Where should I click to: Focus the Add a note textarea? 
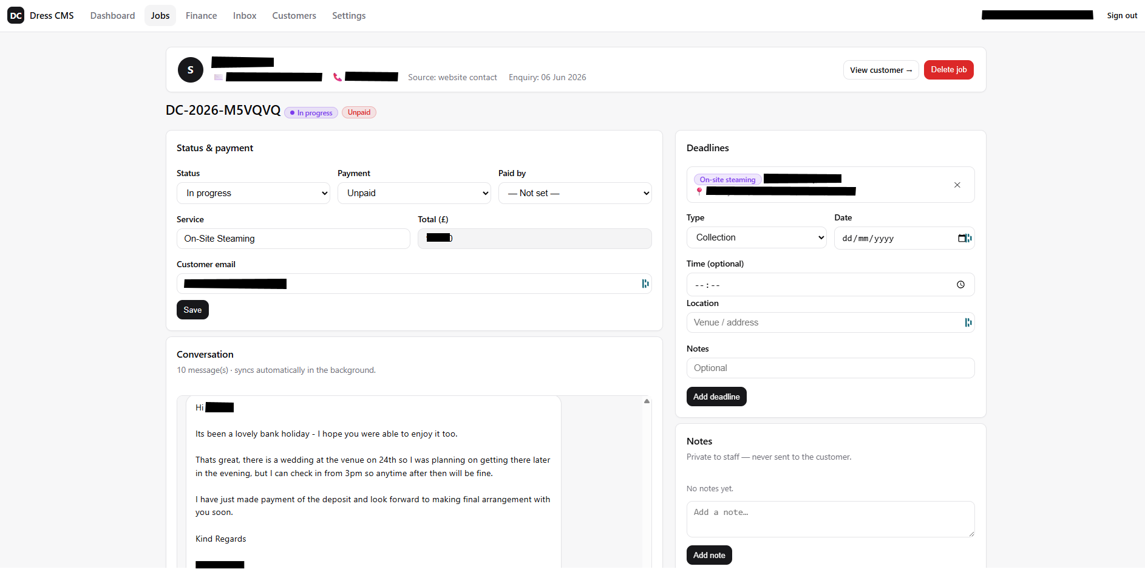tap(831, 519)
